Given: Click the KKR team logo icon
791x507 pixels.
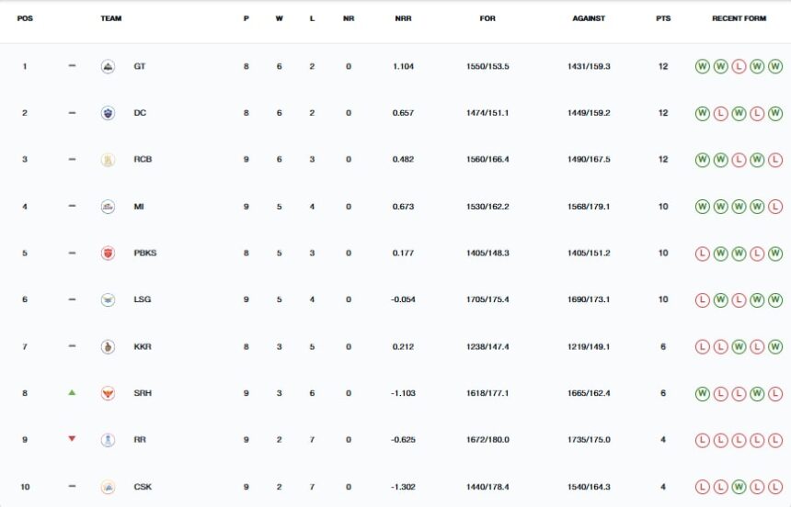Looking at the screenshot, I should 108,347.
